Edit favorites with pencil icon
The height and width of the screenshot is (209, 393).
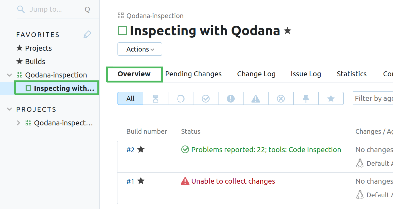(87, 35)
